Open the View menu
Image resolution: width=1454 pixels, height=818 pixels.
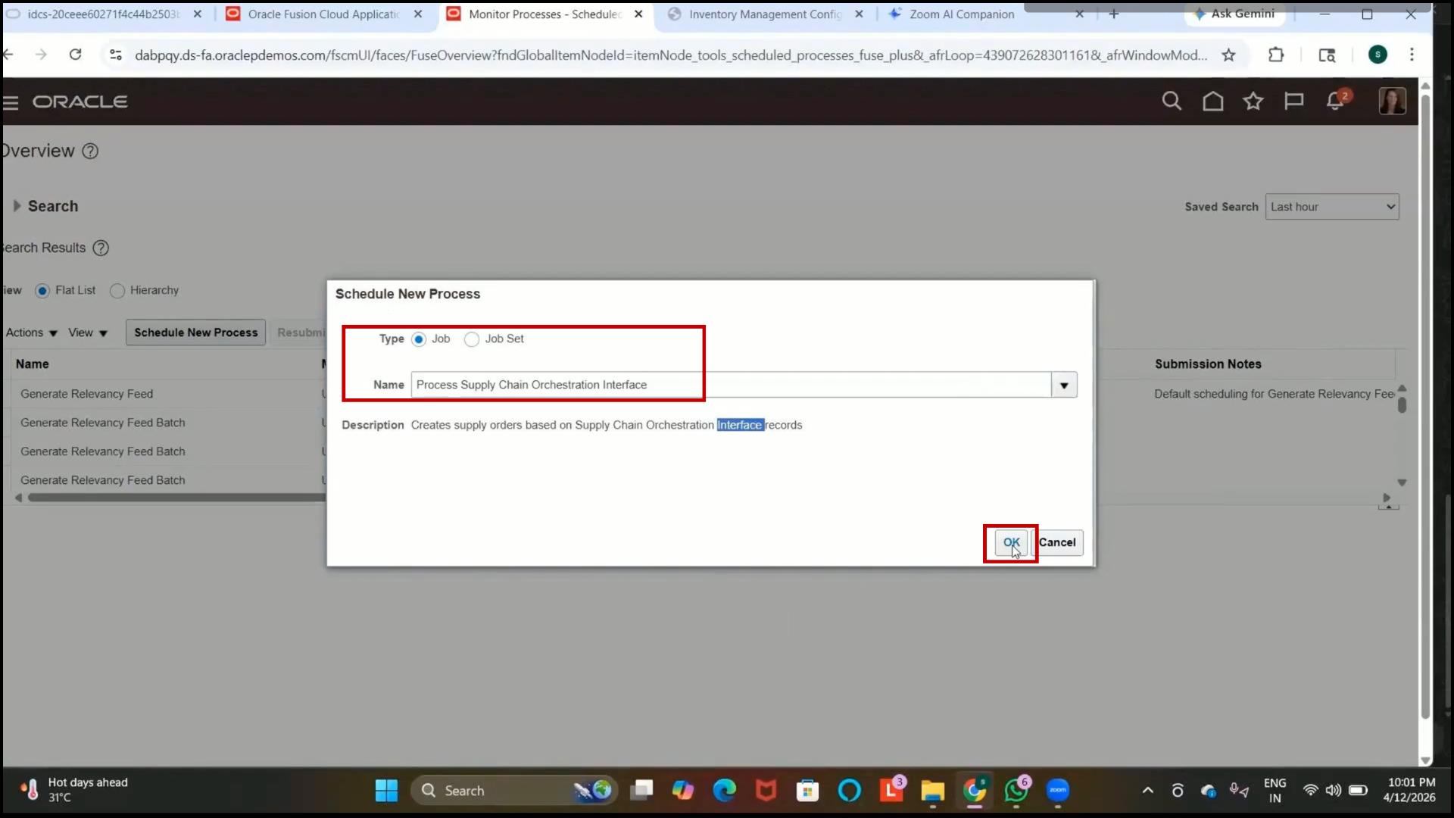tap(88, 333)
